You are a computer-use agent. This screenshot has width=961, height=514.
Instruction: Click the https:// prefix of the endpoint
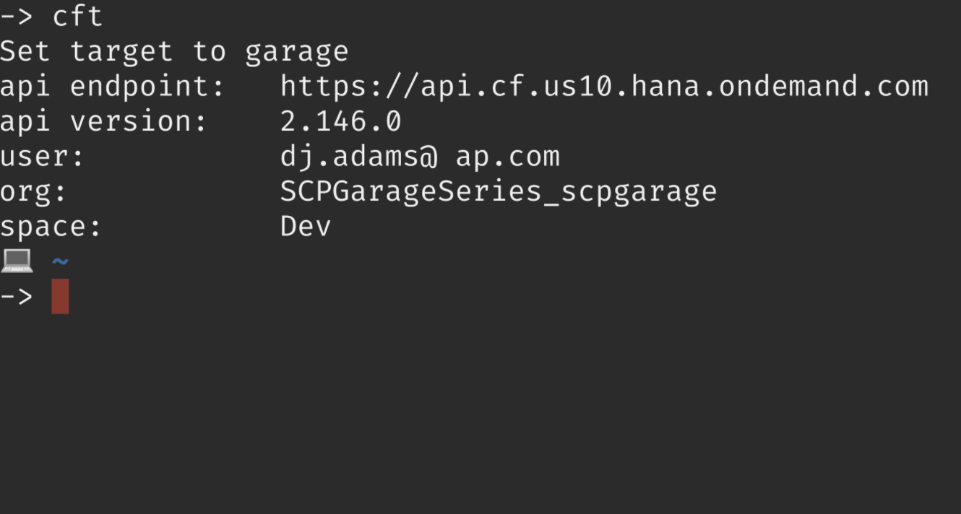(x=350, y=87)
